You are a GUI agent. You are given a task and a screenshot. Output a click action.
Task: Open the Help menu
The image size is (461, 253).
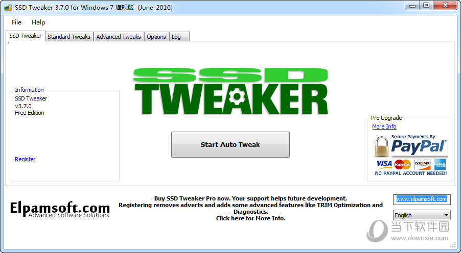coord(38,22)
